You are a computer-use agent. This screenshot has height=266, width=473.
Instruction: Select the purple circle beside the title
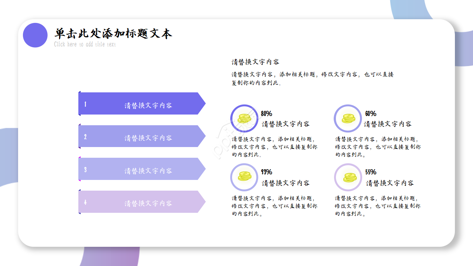(35, 35)
